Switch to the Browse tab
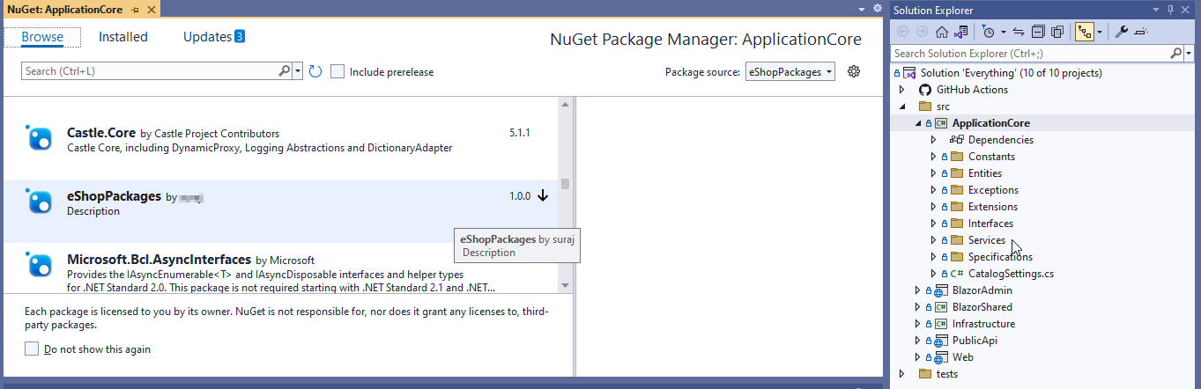Viewport: 1201px width, 389px height. click(x=42, y=37)
